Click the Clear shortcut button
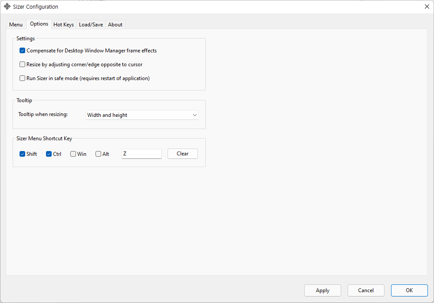The height and width of the screenshot is (303, 434). click(183, 154)
